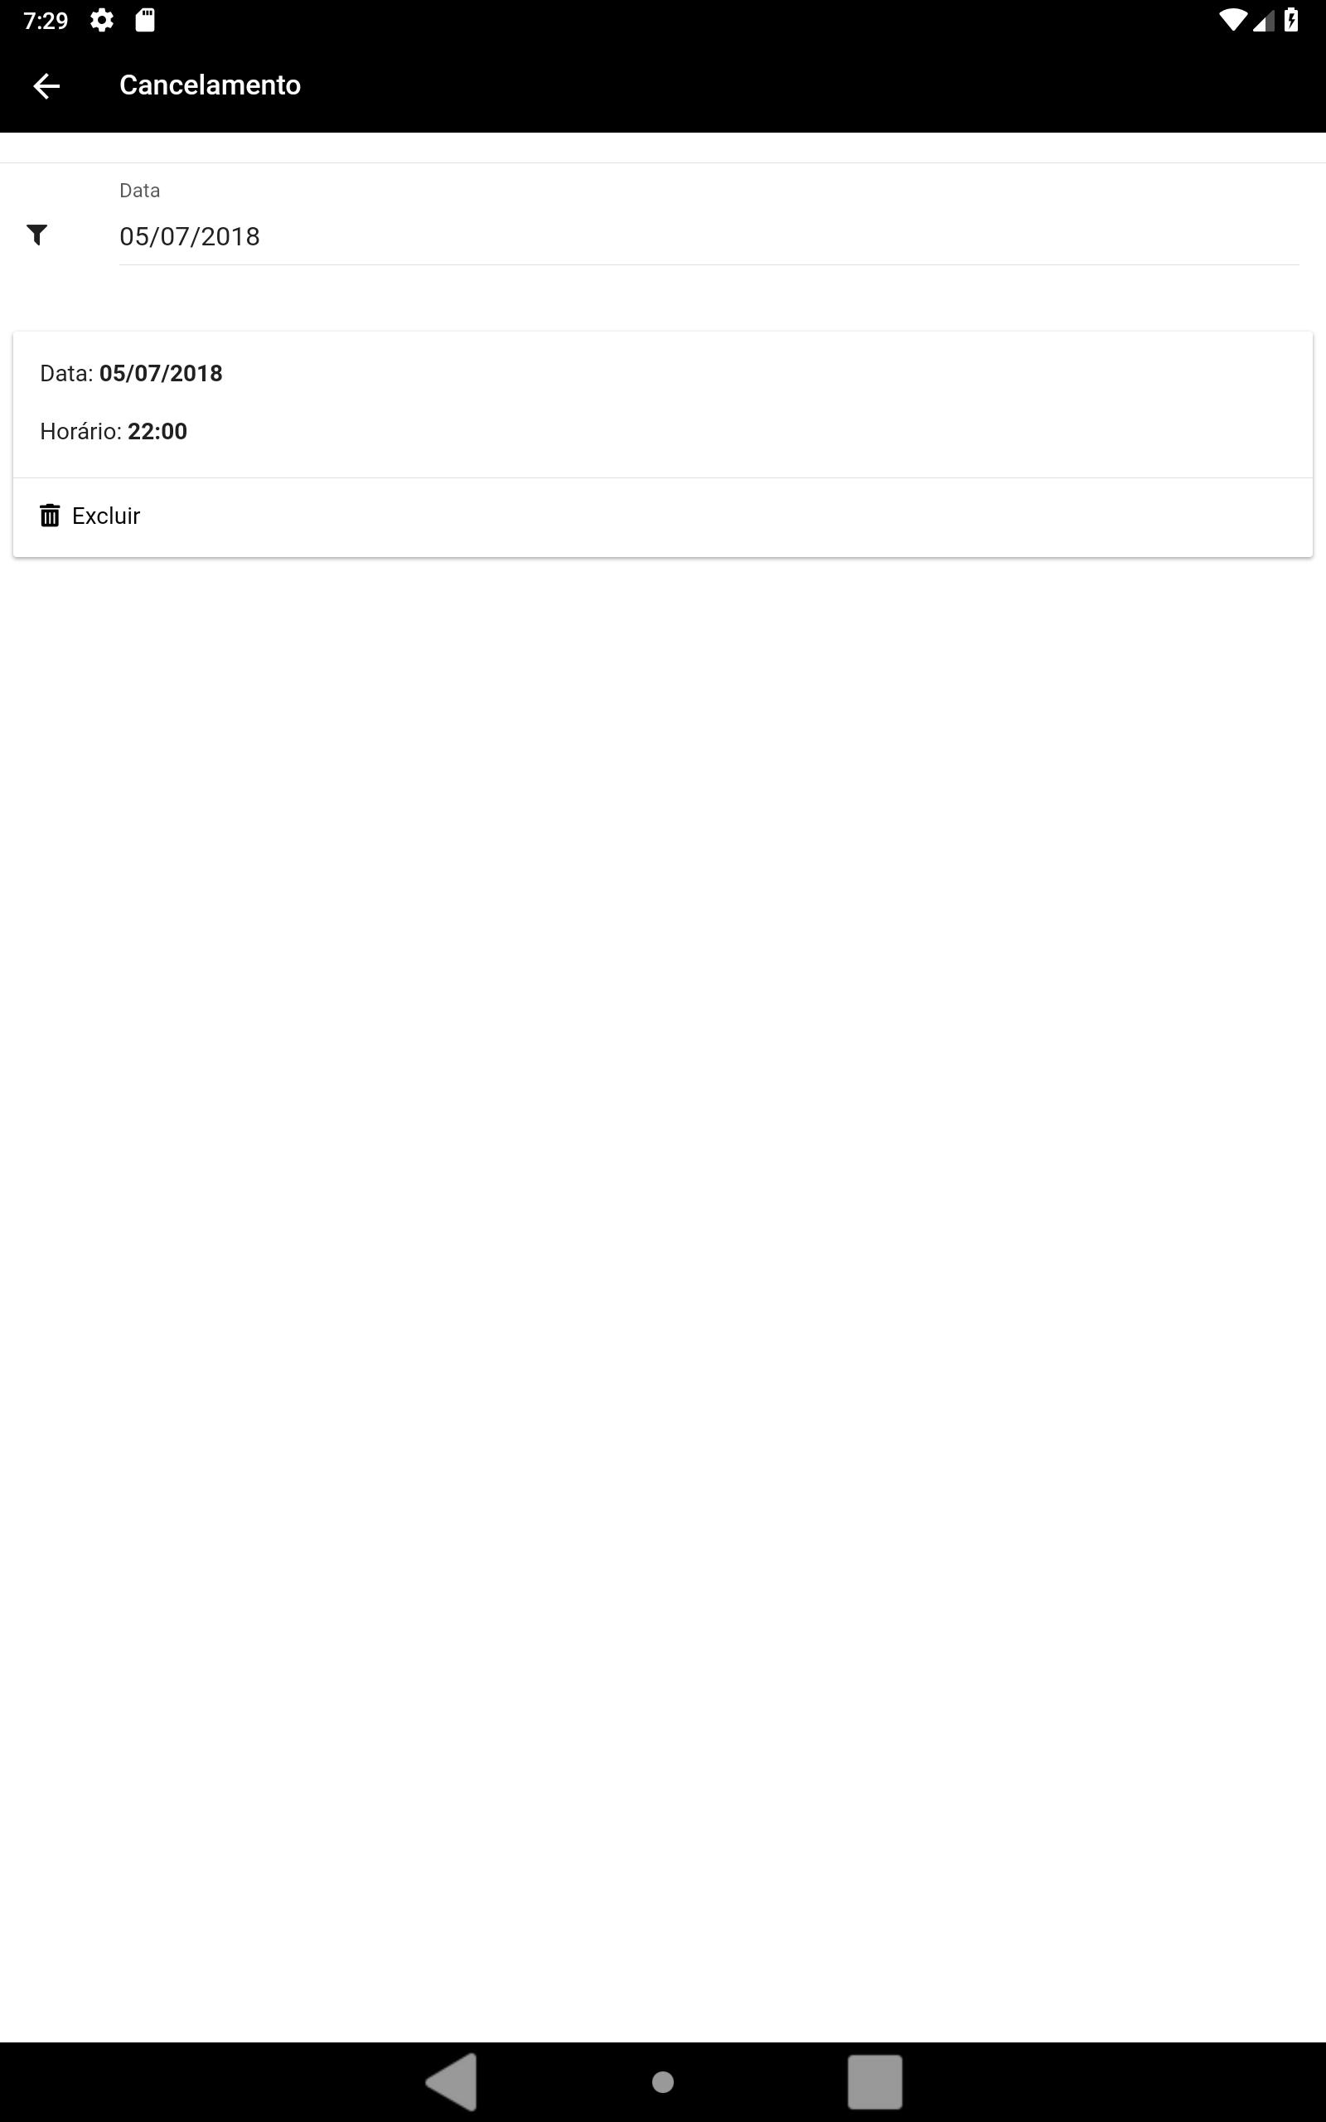This screenshot has width=1326, height=2122.
Task: Tap the Android home circle button
Action: coord(663,2081)
